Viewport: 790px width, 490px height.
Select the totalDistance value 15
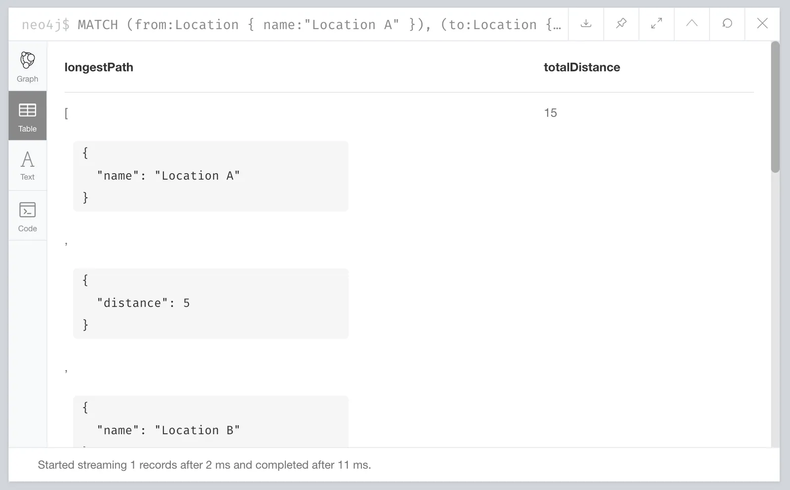coord(551,113)
